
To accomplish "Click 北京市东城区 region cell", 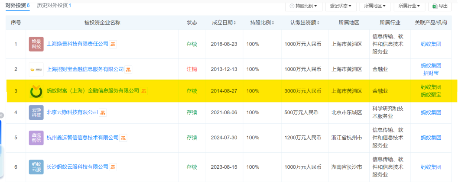I will [x=347, y=112].
